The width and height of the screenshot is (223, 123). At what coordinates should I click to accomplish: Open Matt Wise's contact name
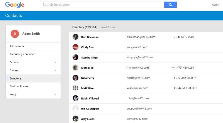(x=87, y=88)
